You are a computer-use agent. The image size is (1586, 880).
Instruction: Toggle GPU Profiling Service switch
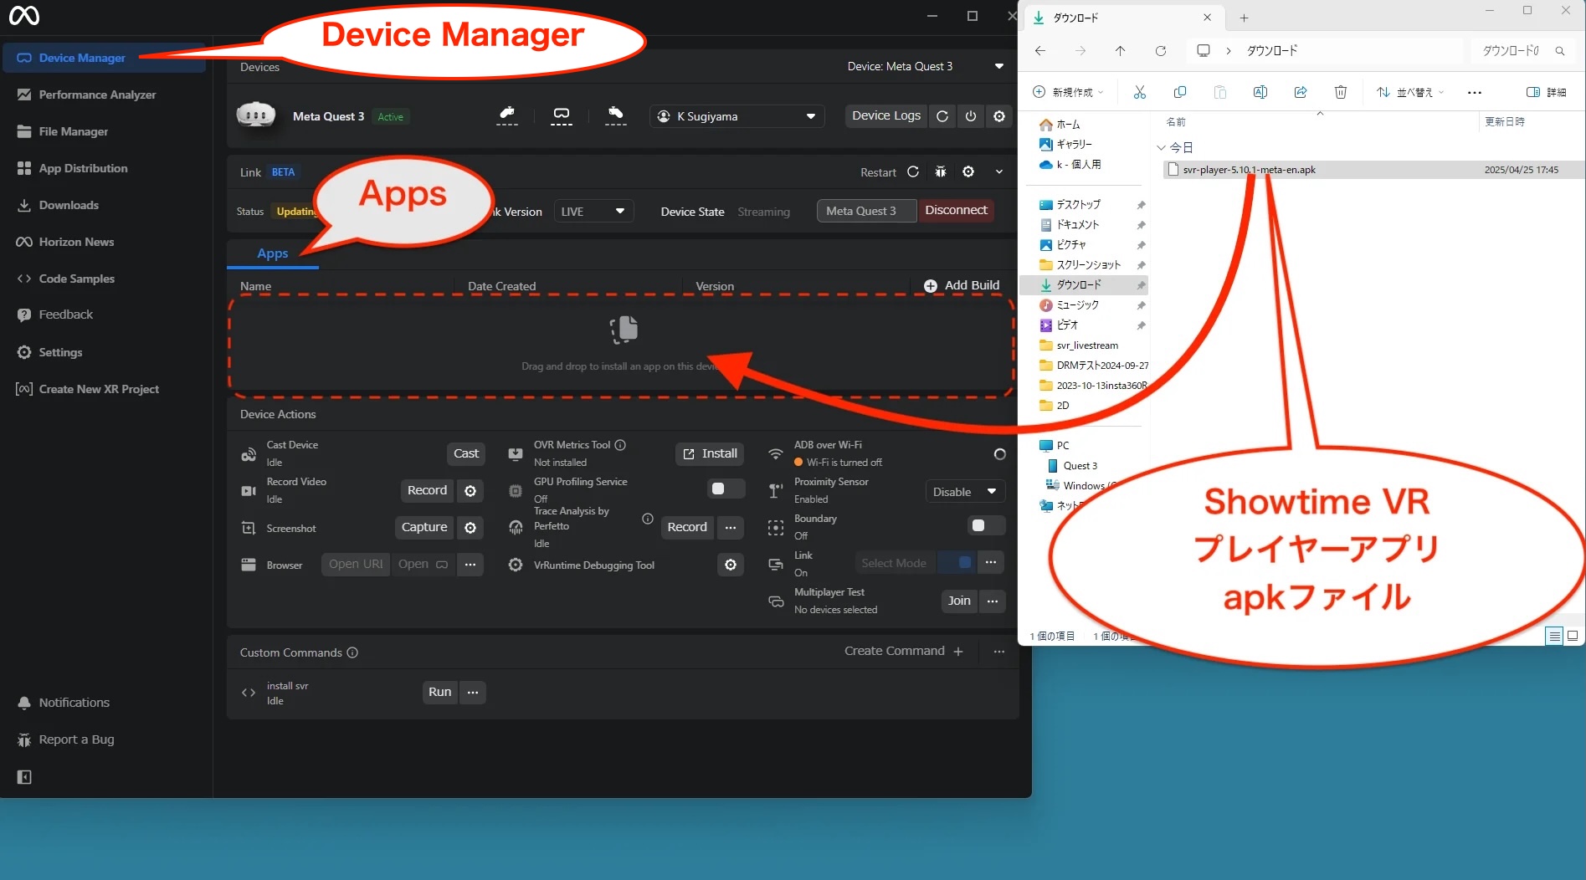pyautogui.click(x=724, y=489)
